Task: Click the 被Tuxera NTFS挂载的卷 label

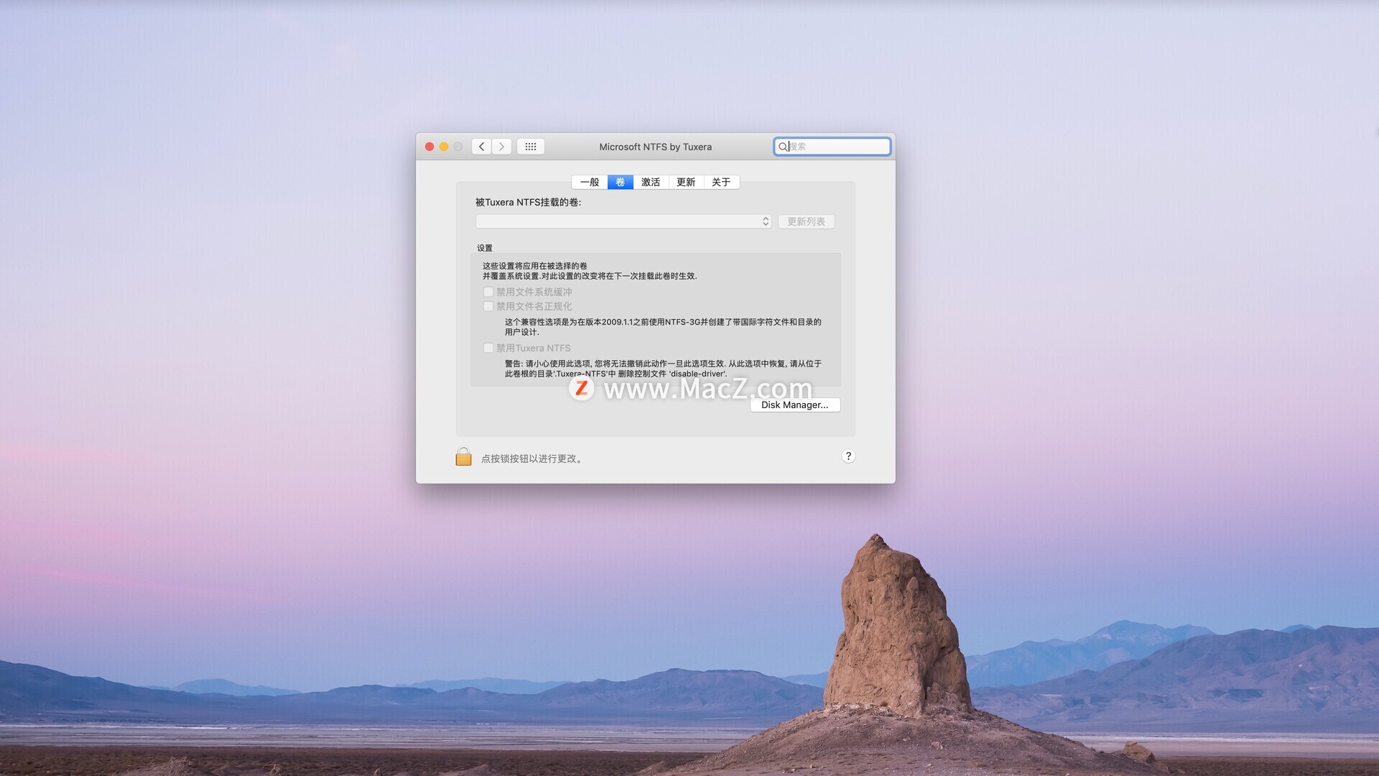Action: (x=529, y=202)
